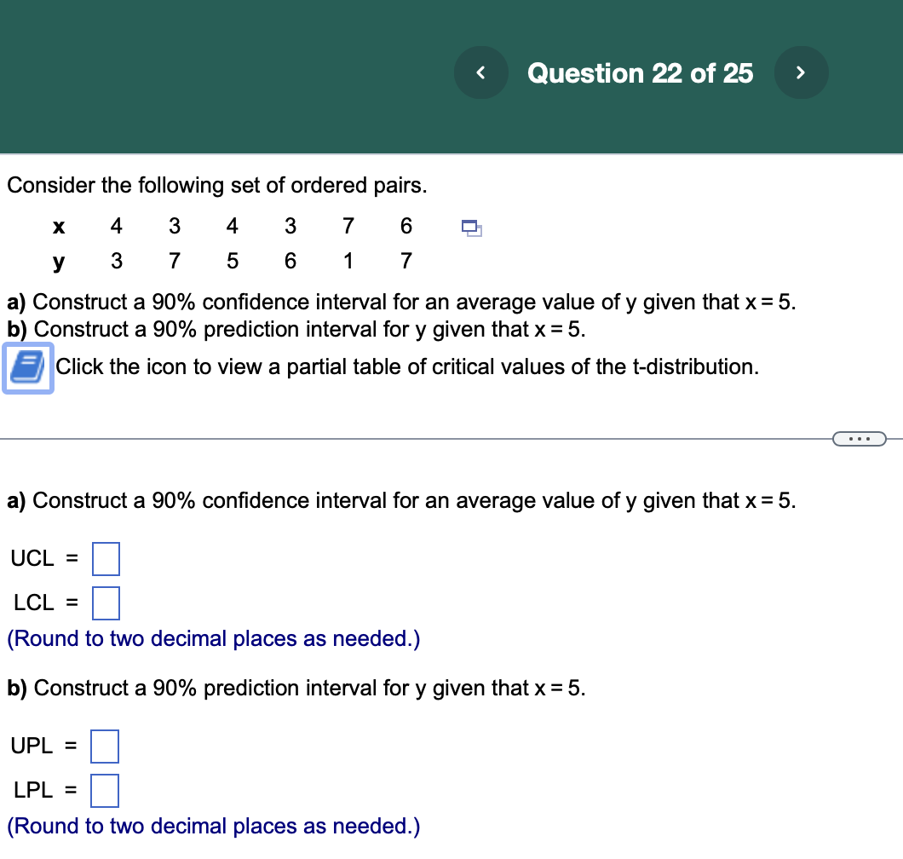Click inside the LCL answer box
The width and height of the screenshot is (903, 859).
click(106, 602)
